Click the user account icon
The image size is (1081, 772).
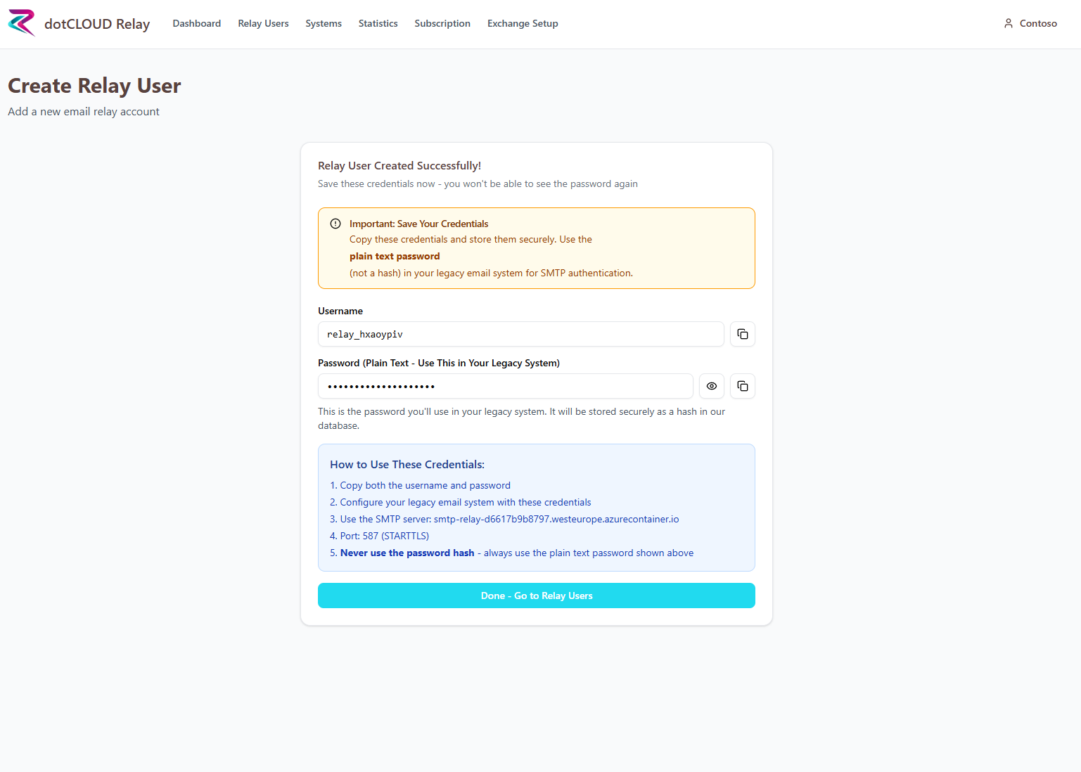1009,23
